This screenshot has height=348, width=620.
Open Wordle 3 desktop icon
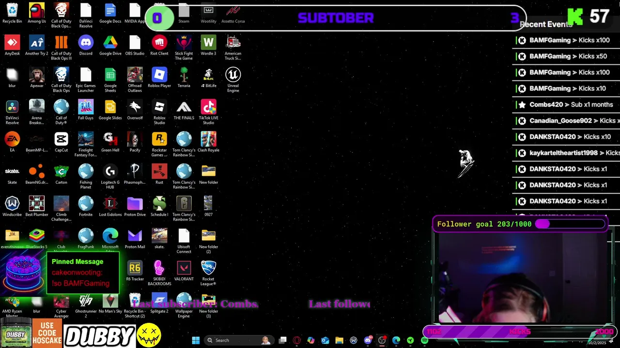tap(208, 46)
